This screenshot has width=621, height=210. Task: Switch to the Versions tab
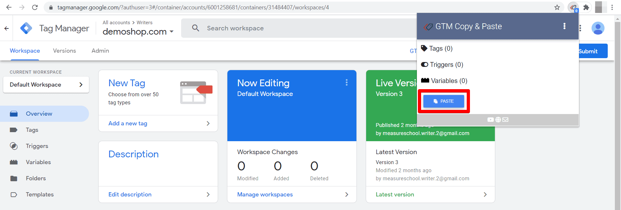[64, 51]
